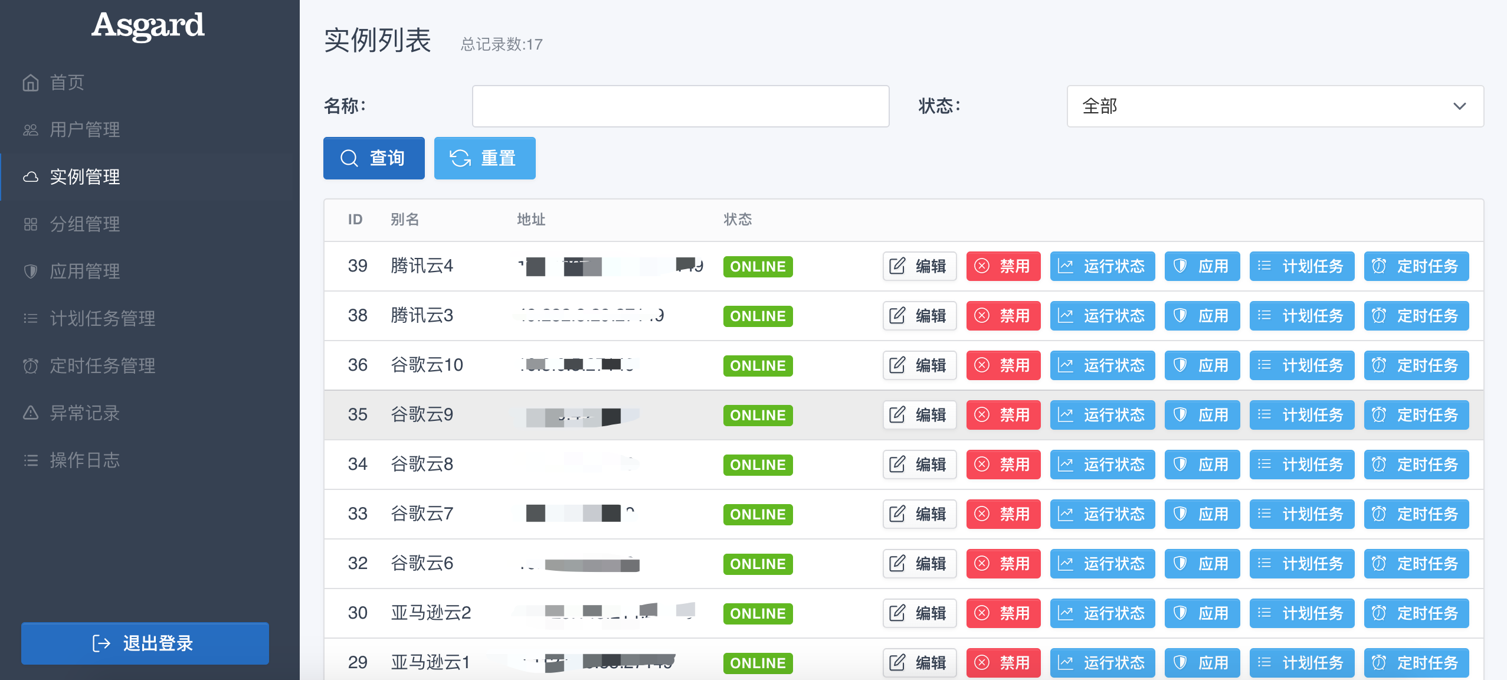Click the 查询 search button
This screenshot has width=1507, height=680.
tap(374, 158)
